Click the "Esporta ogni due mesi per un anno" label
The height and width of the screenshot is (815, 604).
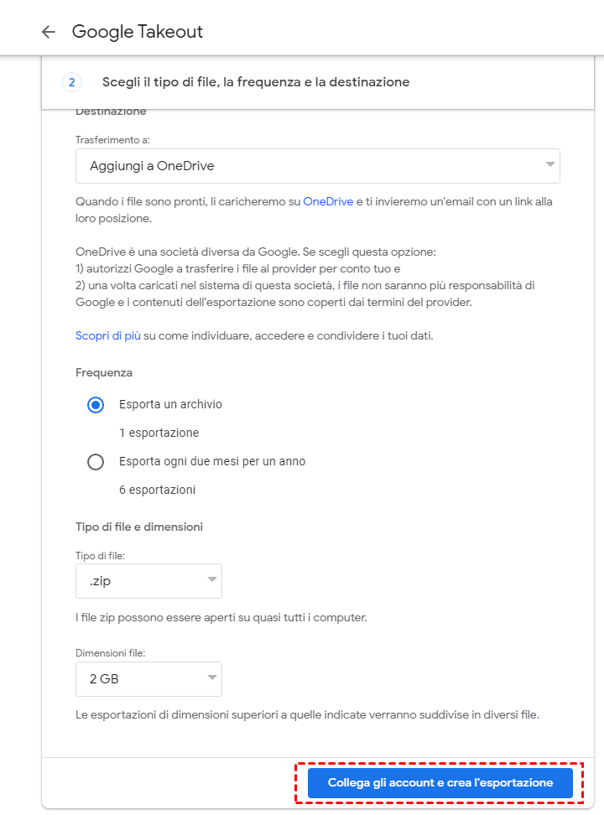(212, 461)
